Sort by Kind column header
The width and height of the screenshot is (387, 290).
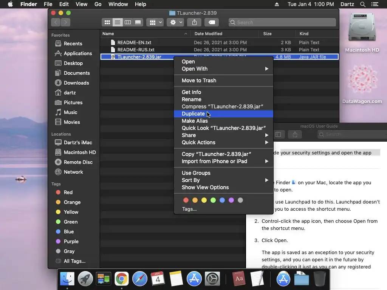coord(317,34)
